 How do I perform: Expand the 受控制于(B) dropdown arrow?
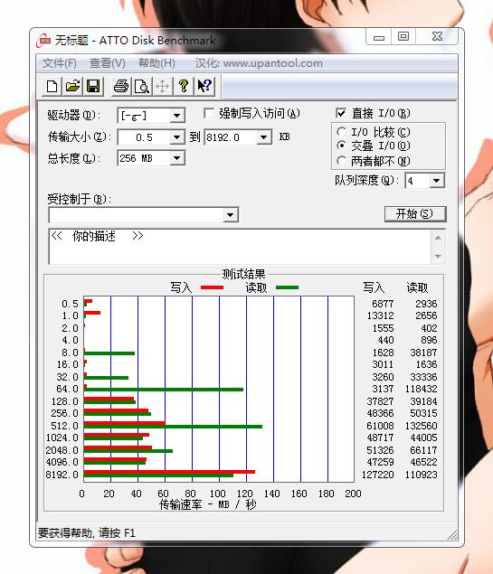[x=230, y=215]
